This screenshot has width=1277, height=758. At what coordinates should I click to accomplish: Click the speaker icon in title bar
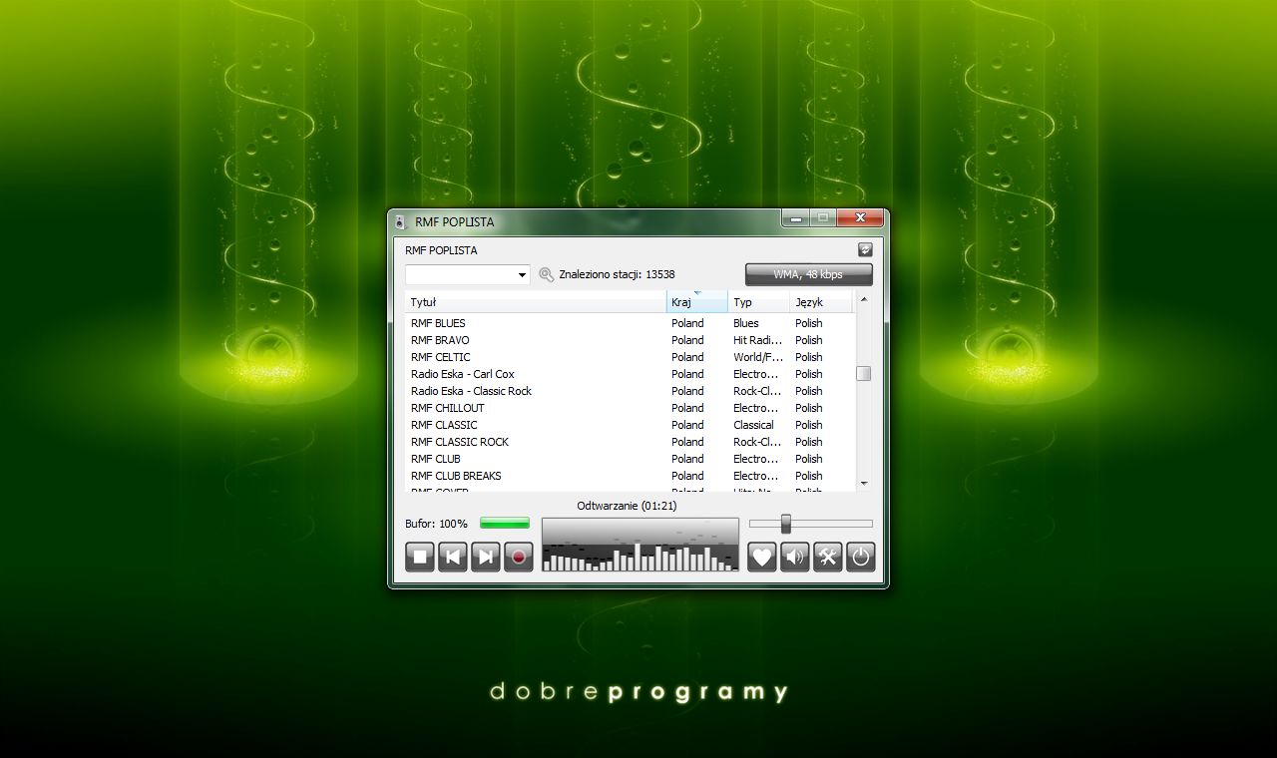point(400,221)
